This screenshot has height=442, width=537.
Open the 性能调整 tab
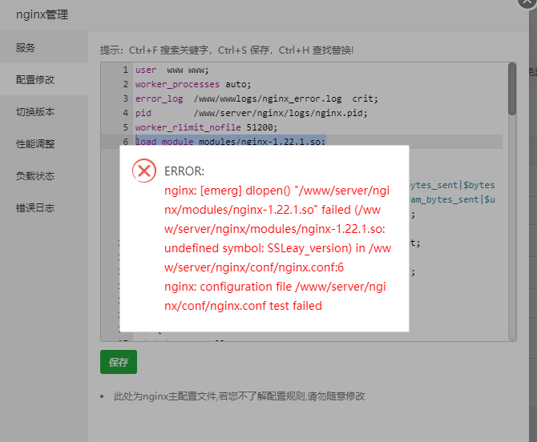click(35, 144)
